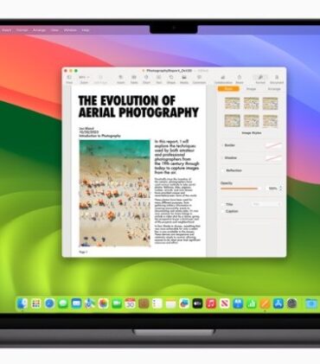Image resolution: width=320 pixels, height=364 pixels.
Task: Open Mail from the Dock
Action: pyautogui.click(x=76, y=303)
